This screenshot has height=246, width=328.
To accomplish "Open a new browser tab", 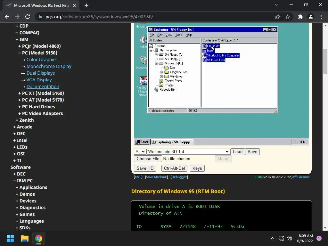I will point(86,5).
